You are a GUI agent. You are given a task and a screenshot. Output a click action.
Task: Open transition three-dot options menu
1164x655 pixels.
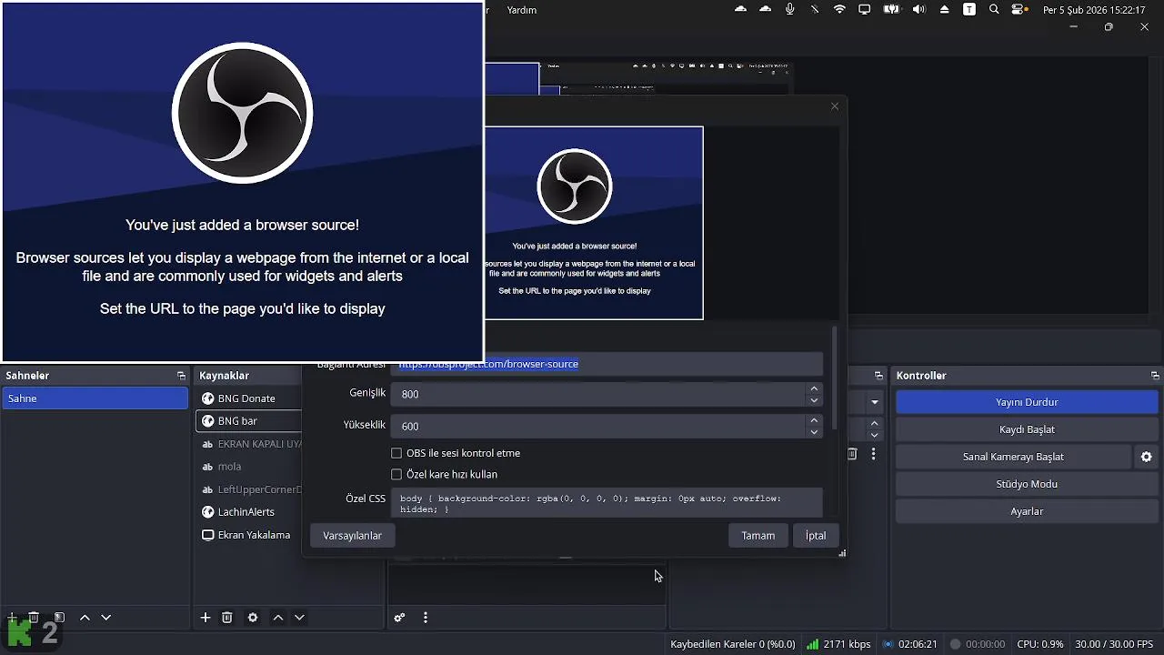(x=874, y=453)
